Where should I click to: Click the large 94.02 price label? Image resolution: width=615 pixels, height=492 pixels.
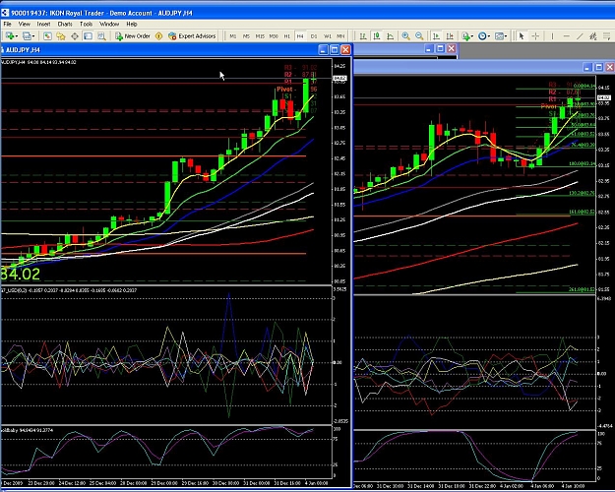tap(20, 275)
